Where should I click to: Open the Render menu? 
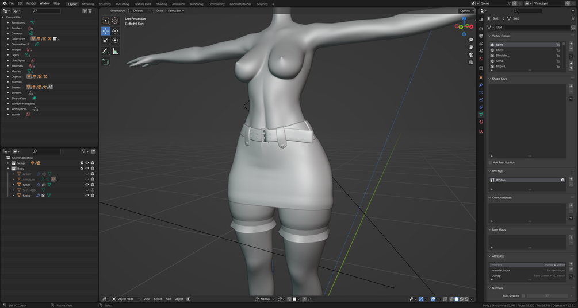pyautogui.click(x=31, y=3)
